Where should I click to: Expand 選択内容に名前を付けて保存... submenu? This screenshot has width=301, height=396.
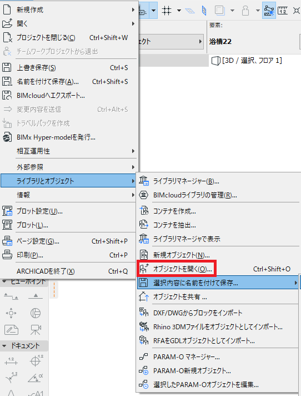point(218,283)
